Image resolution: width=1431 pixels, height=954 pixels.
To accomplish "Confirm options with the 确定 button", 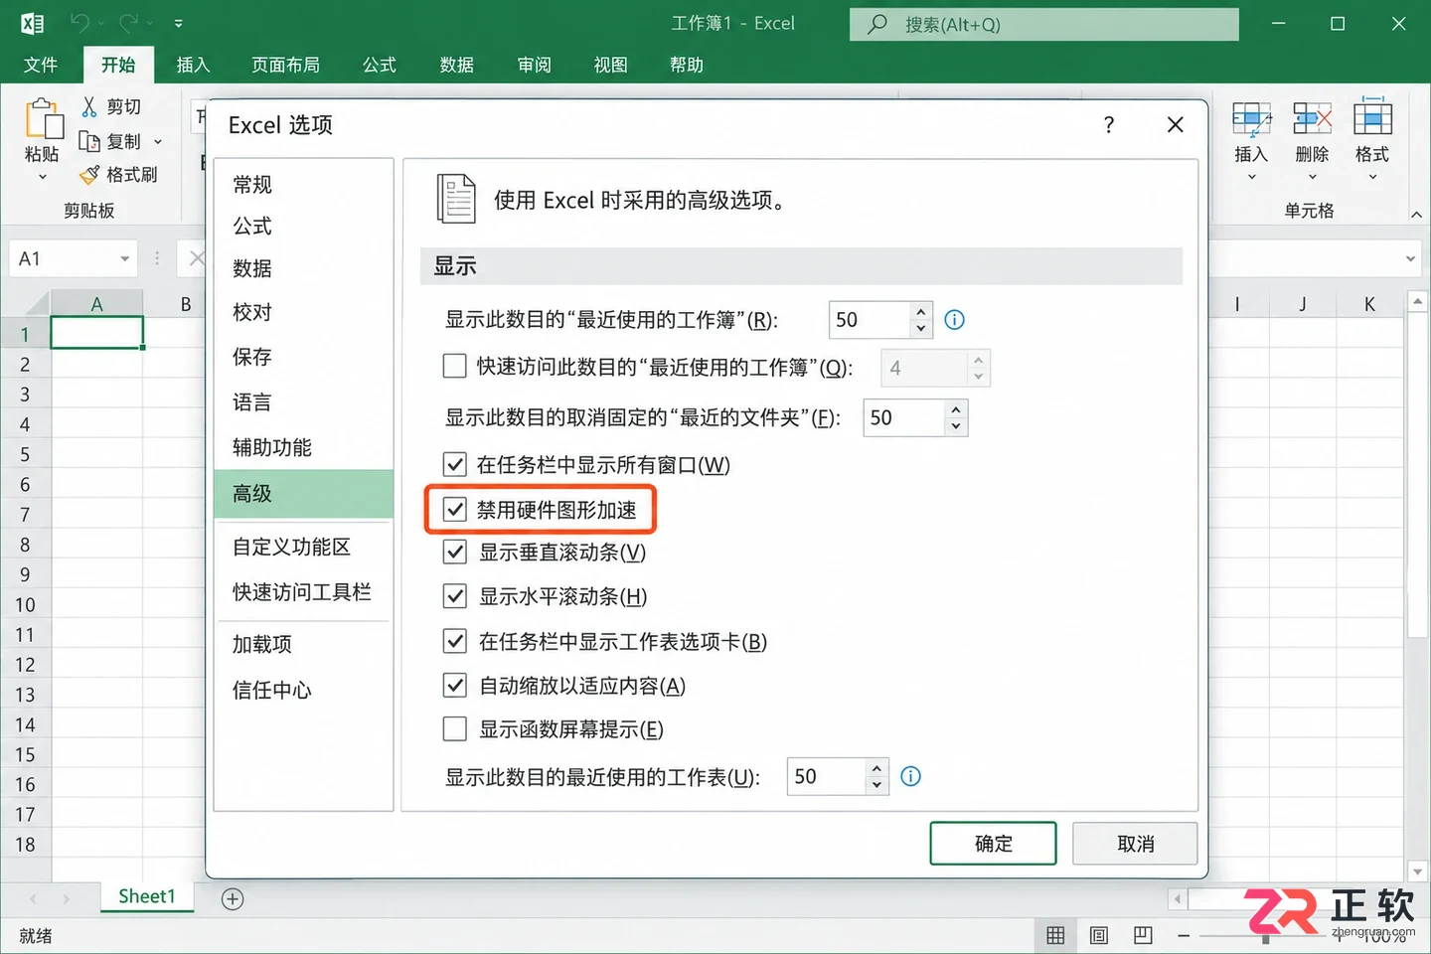I will tap(994, 844).
